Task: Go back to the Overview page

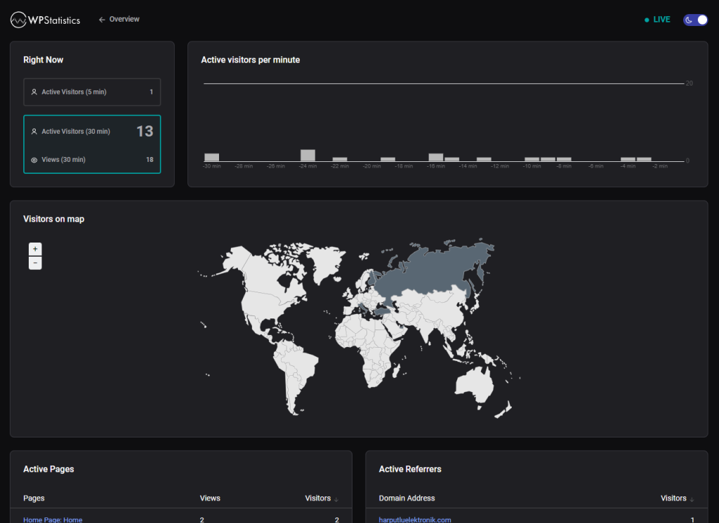Action: coord(119,19)
